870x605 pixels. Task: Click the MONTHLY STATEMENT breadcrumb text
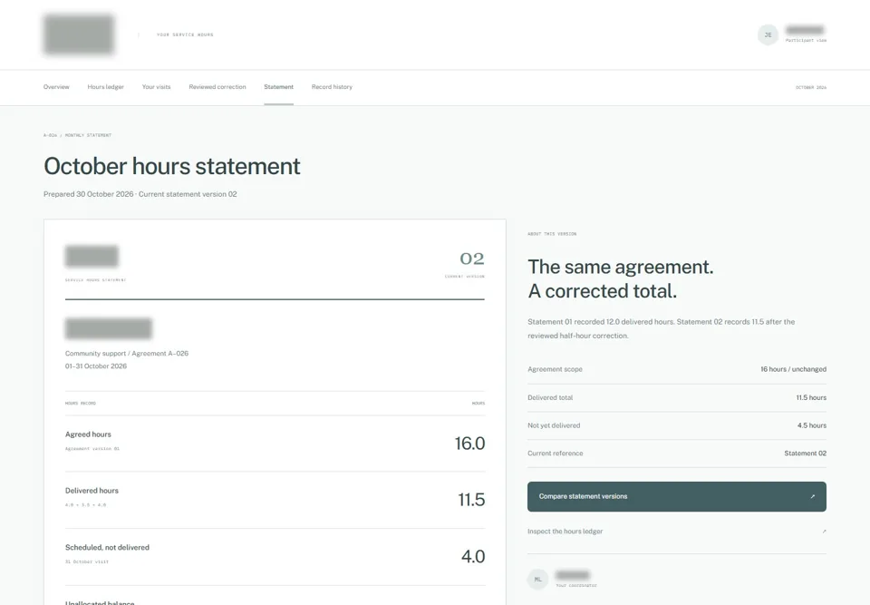pos(88,135)
